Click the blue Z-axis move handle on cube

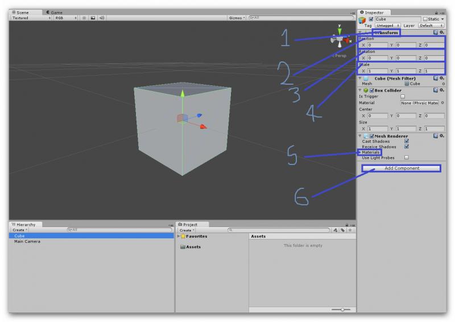coord(199,115)
